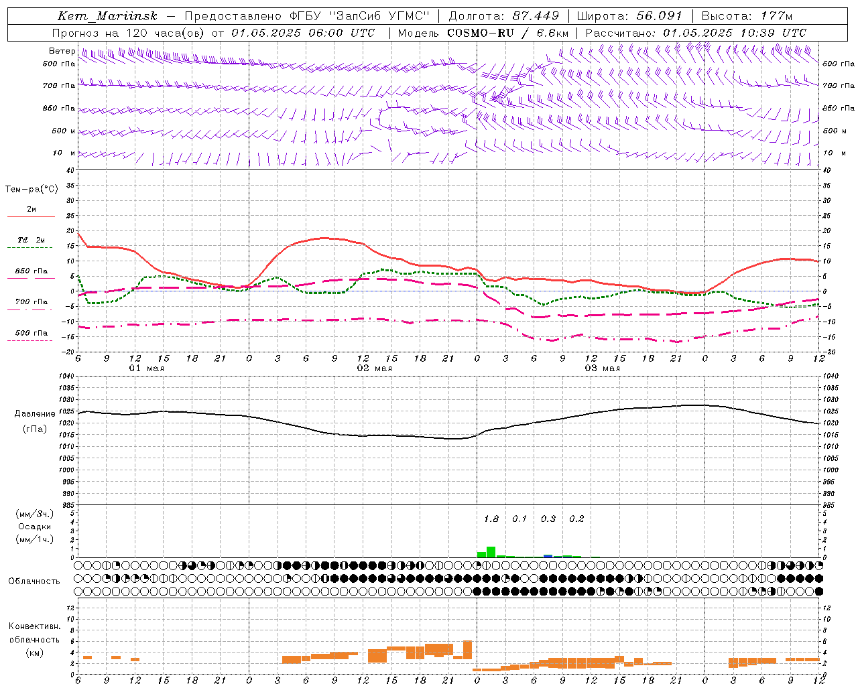Click the tallest green precipitation bar
Image resolution: width=858 pixels, height=686 pixels.
(x=491, y=552)
